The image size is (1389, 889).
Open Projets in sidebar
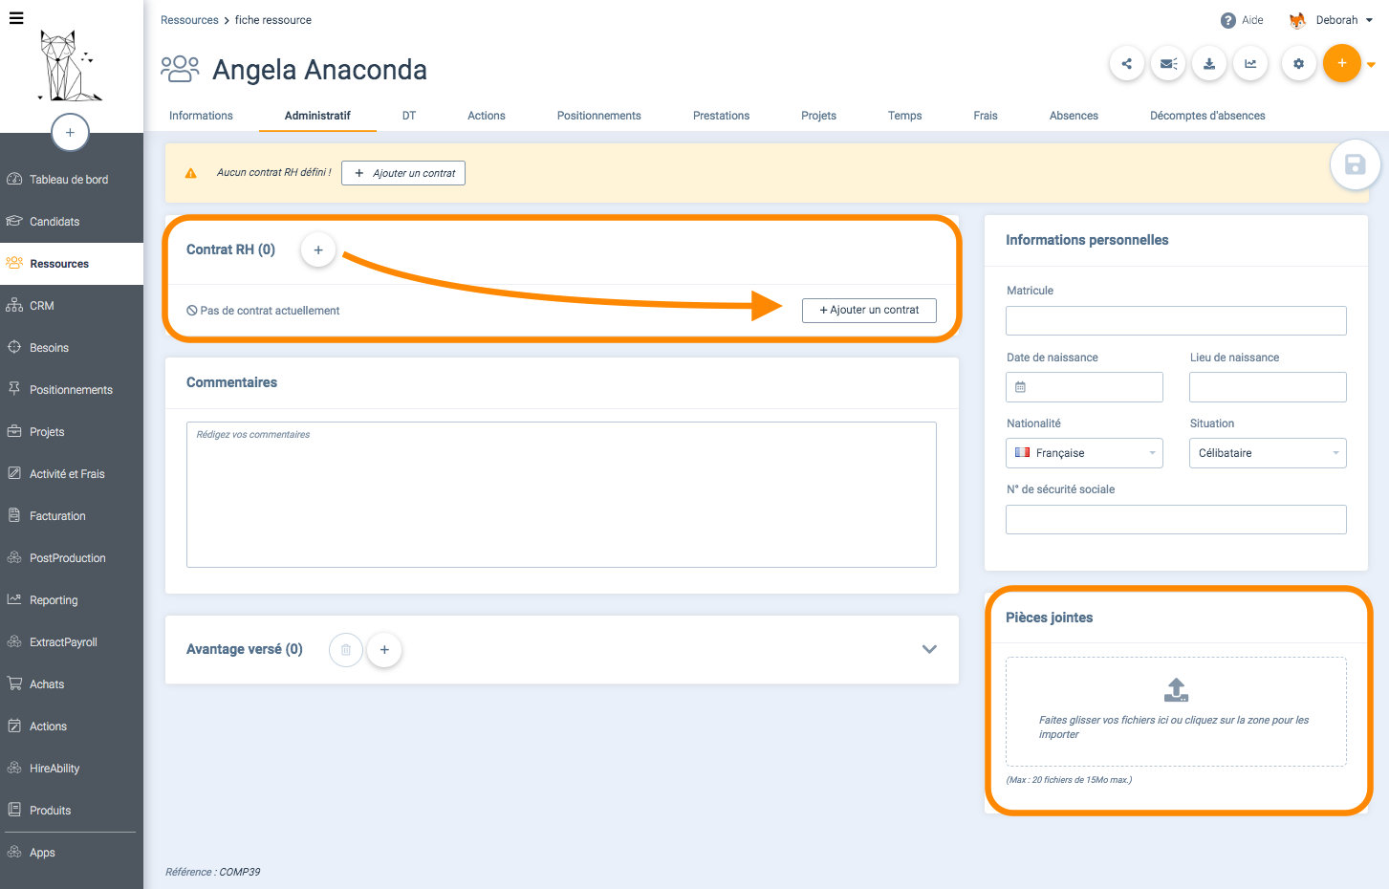tap(72, 432)
